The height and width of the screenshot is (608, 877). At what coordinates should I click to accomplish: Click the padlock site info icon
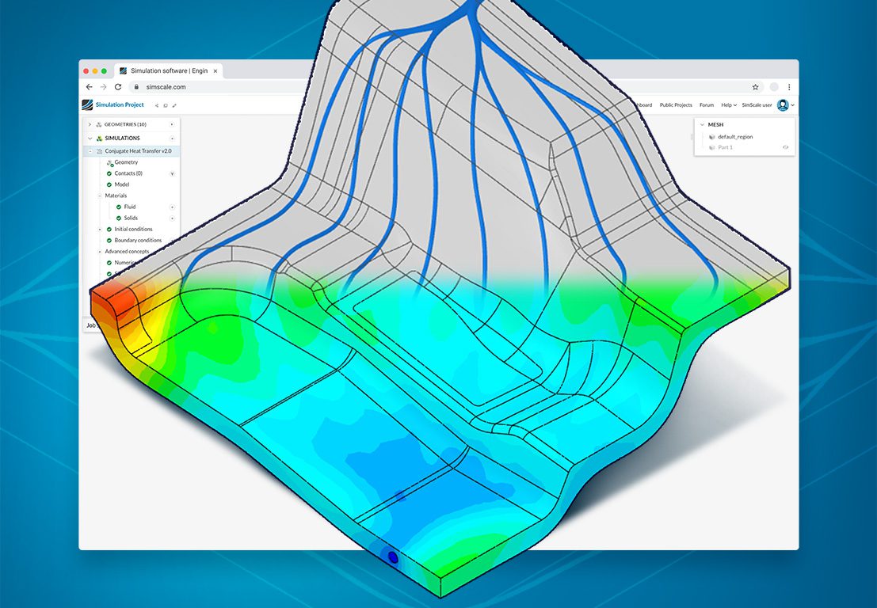point(136,86)
